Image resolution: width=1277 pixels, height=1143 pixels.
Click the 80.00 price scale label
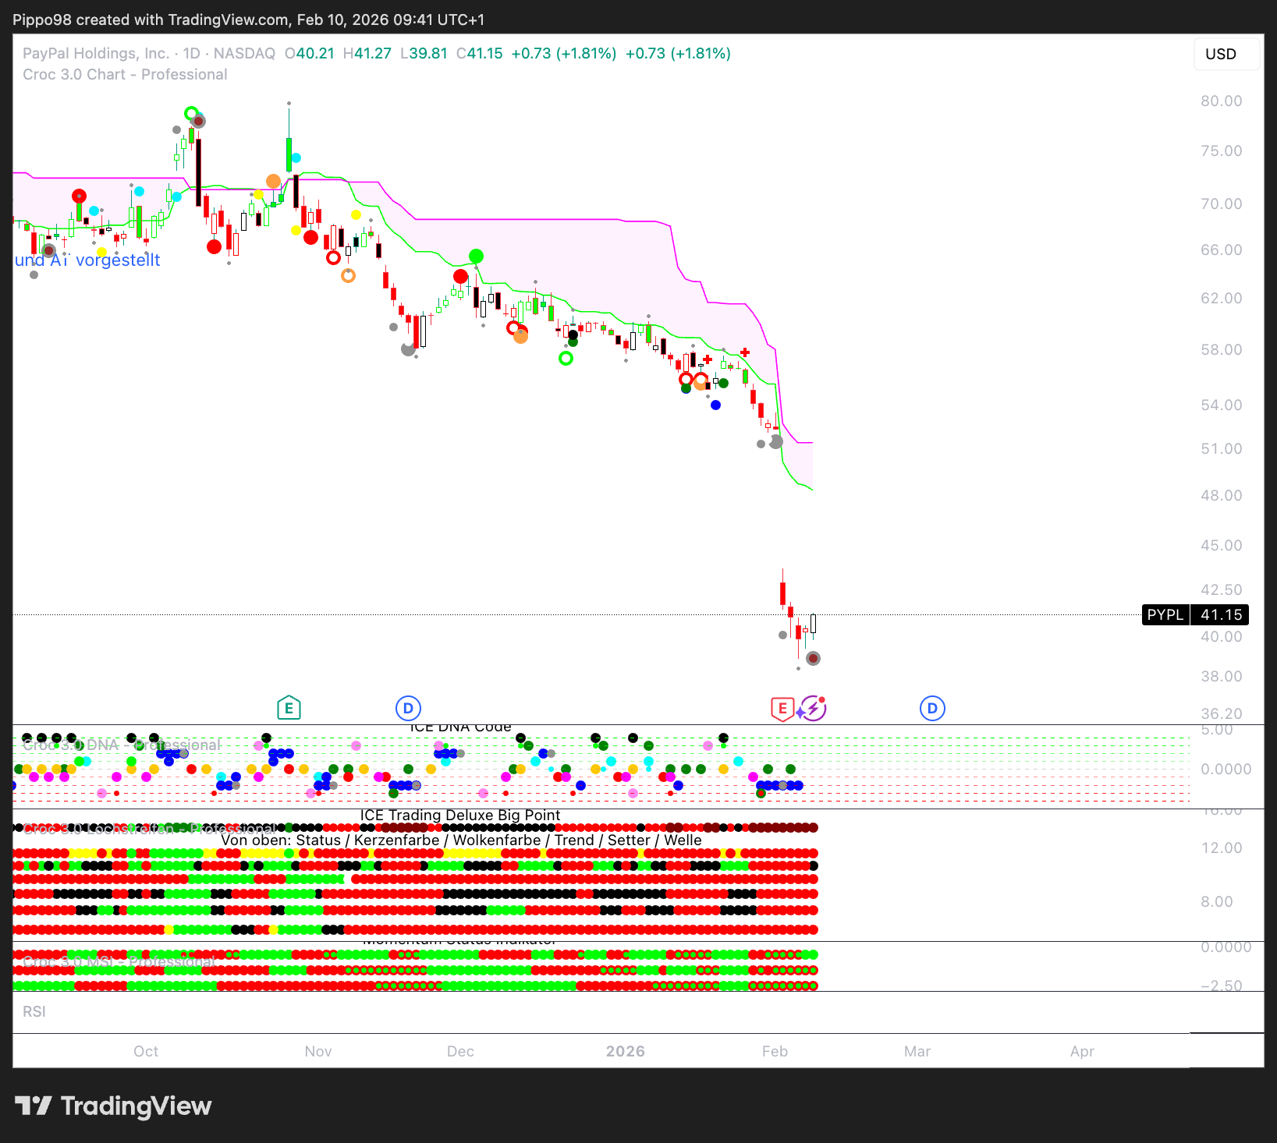(x=1221, y=101)
